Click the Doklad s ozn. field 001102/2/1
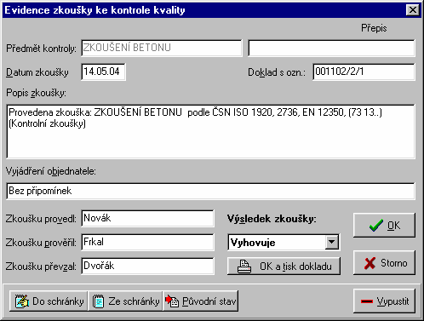The image size is (424, 321). [x=364, y=72]
